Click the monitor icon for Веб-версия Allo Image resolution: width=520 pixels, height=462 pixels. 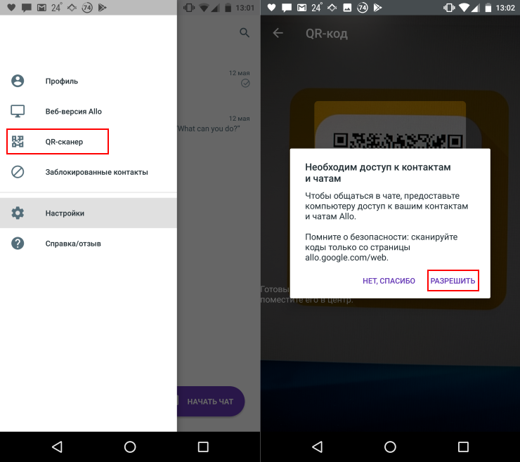(x=18, y=112)
